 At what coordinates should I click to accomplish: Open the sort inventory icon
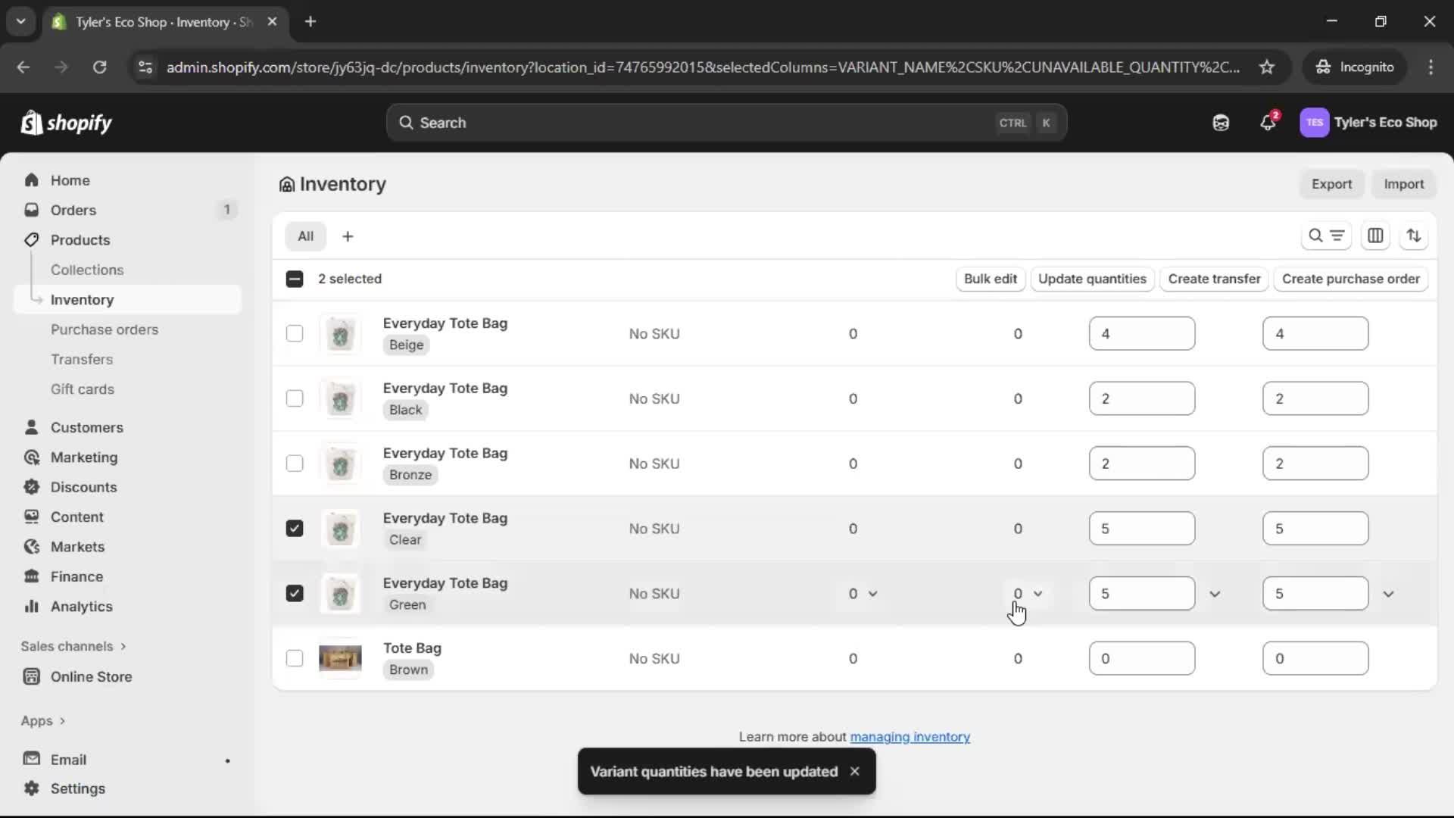[x=1415, y=236]
